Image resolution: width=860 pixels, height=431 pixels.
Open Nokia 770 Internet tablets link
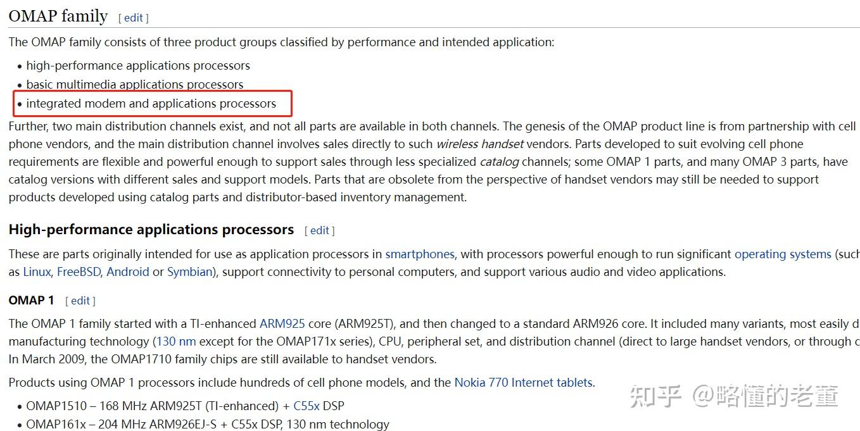pyautogui.click(x=523, y=382)
